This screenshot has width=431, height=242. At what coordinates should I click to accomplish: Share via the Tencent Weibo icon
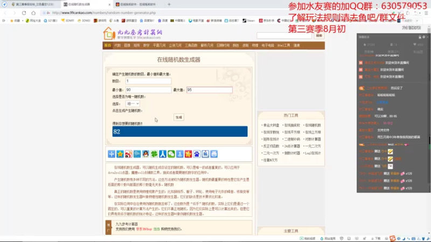(137, 154)
